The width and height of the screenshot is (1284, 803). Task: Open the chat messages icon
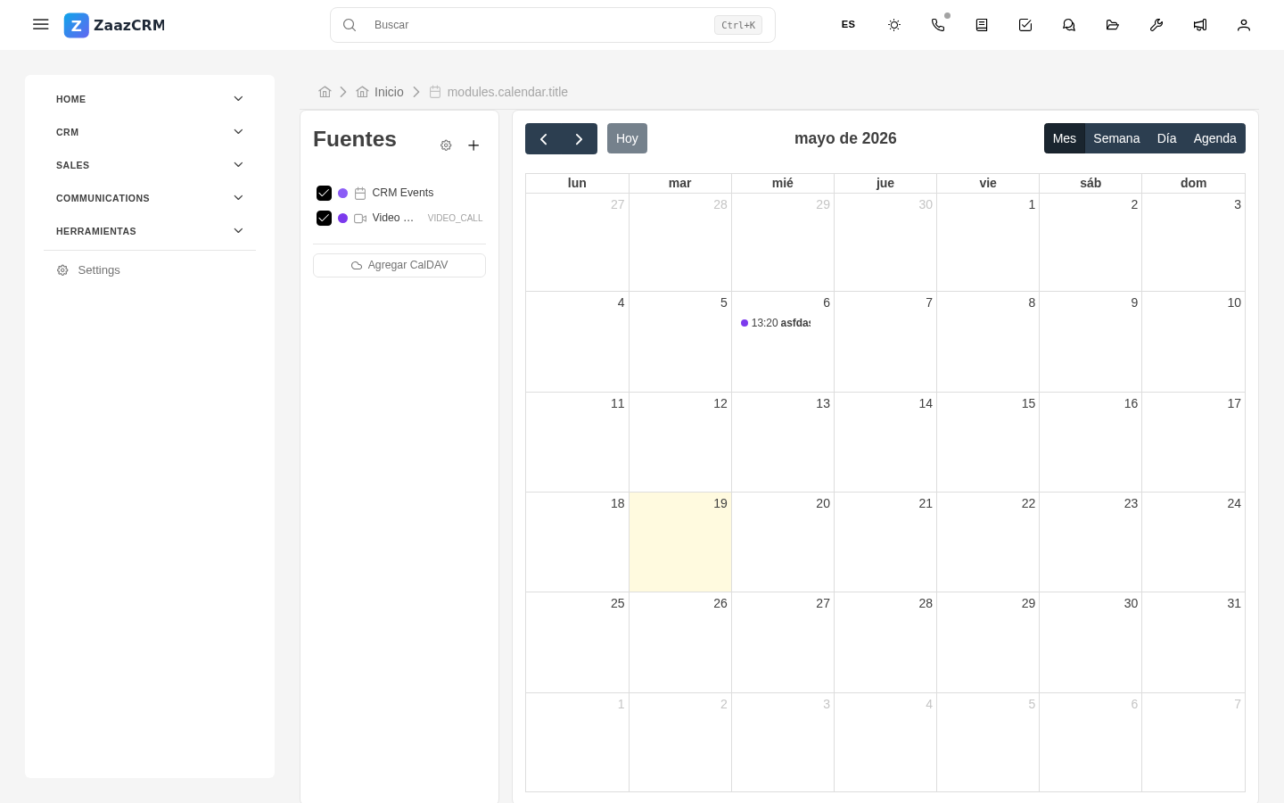[x=1069, y=25]
